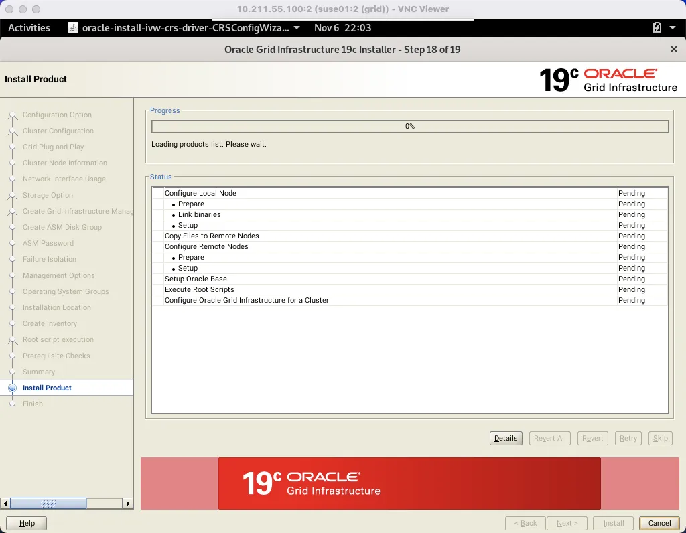Click the Root script execution step node icon

[11, 339]
